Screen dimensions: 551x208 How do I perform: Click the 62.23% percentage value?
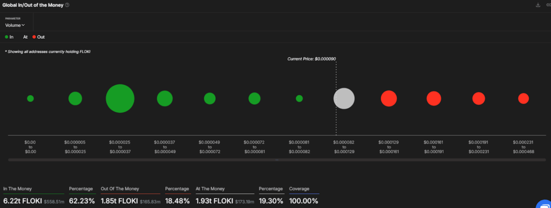(82, 202)
